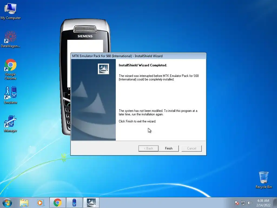
Task: Click the Siemens phone earpiece speaker
Action: pyautogui.click(x=85, y=29)
